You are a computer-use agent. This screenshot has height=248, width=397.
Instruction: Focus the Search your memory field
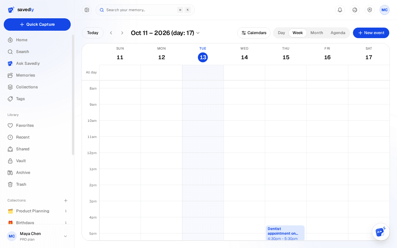145,10
